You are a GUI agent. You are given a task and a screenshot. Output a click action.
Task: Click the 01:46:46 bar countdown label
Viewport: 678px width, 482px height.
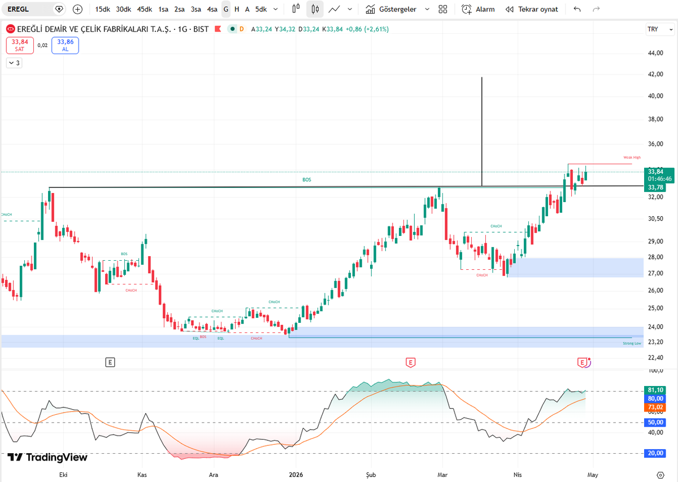pyautogui.click(x=660, y=179)
